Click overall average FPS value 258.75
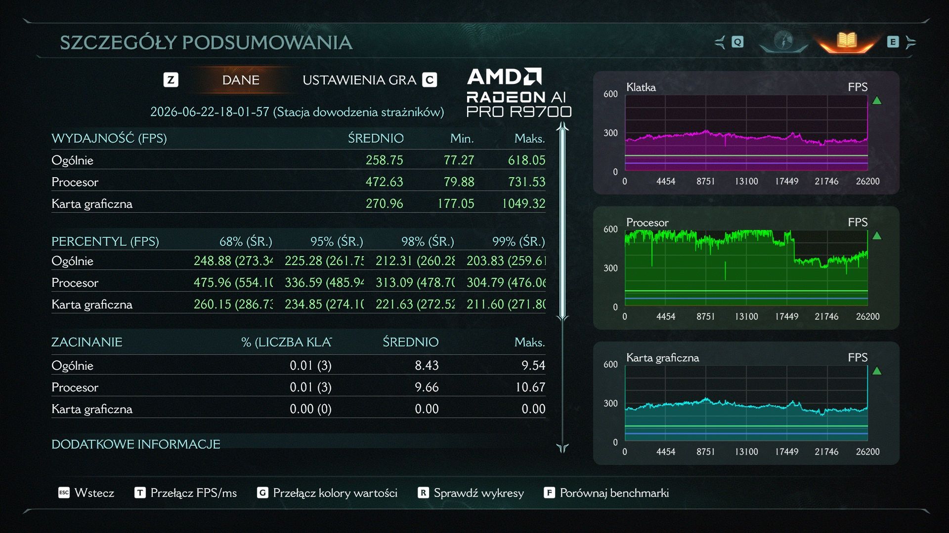The image size is (949, 533). (x=385, y=160)
